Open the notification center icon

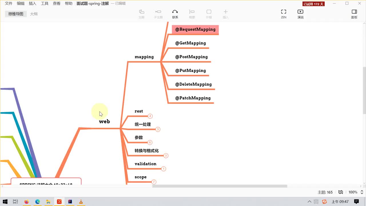click(356, 202)
